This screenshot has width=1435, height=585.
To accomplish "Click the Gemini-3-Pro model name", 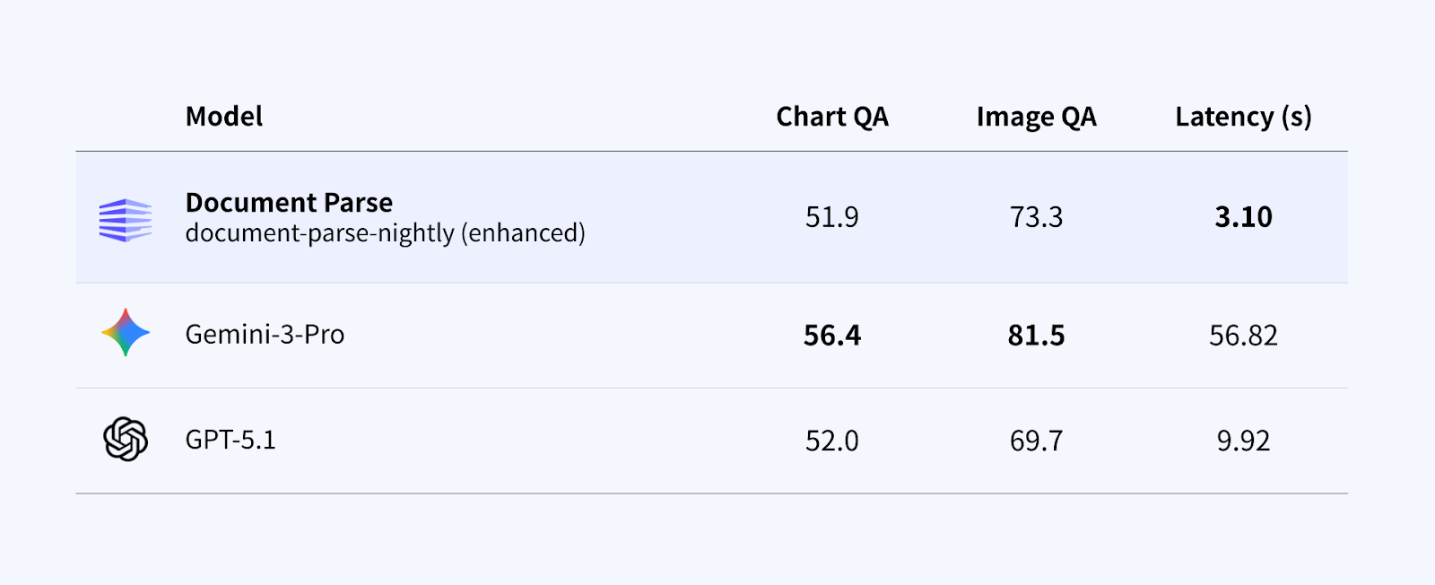I will click(x=265, y=335).
